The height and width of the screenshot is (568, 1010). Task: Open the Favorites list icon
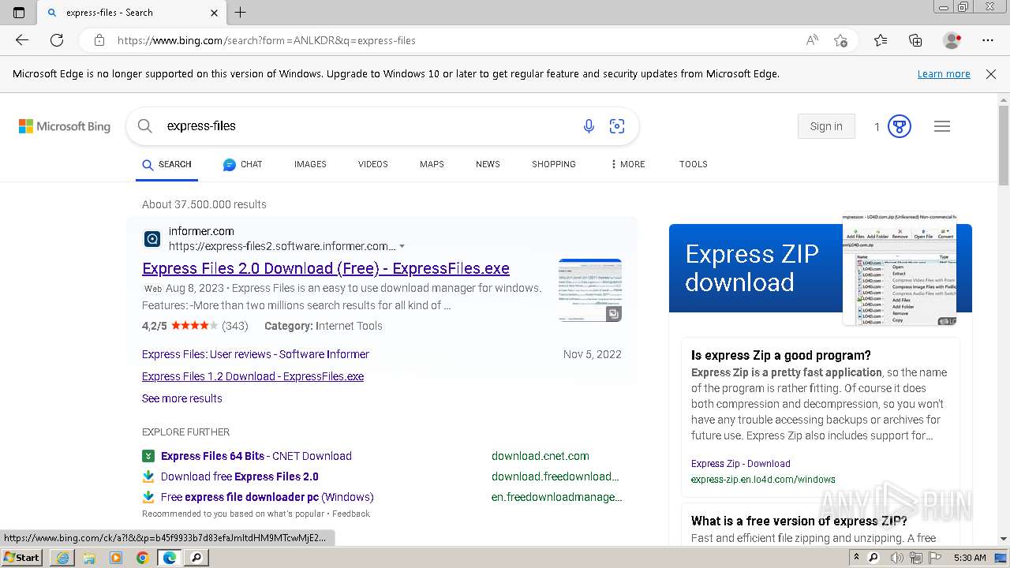pos(881,40)
